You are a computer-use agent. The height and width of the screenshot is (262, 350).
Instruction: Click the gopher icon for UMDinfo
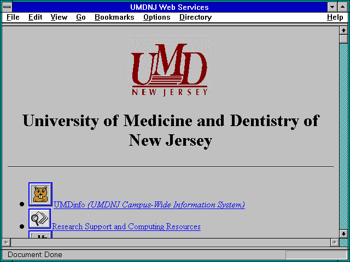pos(40,194)
